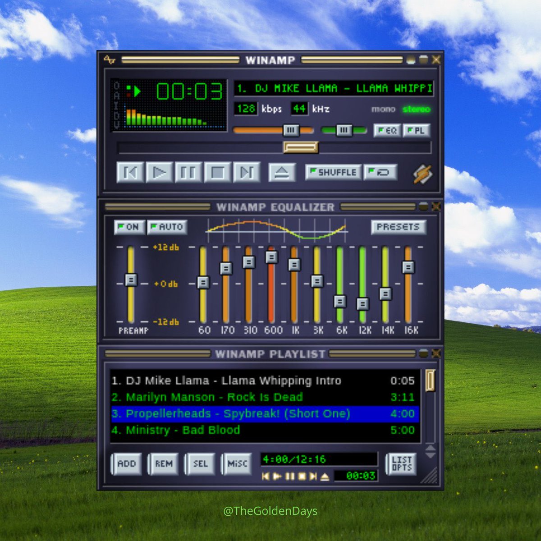
Task: Toggle the Repeat button
Action: (381, 172)
